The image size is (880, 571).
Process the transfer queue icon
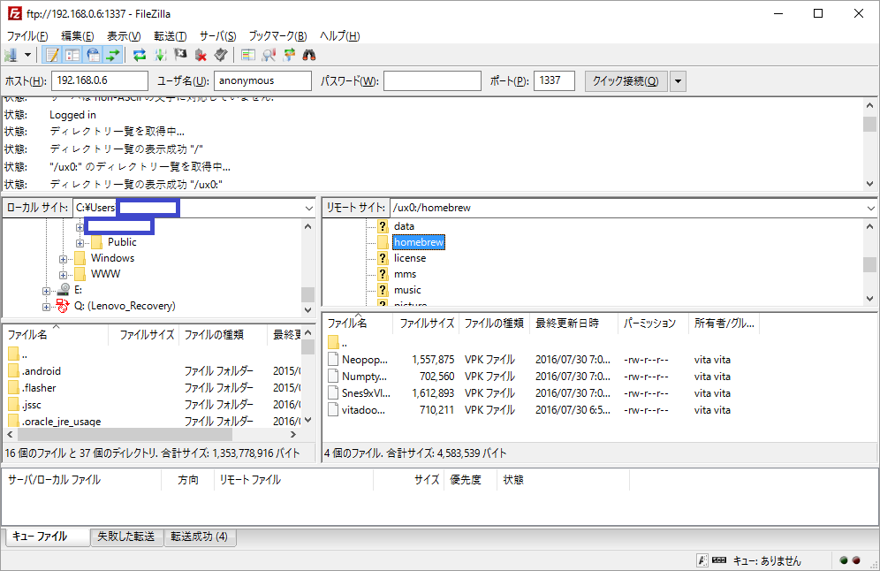[160, 55]
